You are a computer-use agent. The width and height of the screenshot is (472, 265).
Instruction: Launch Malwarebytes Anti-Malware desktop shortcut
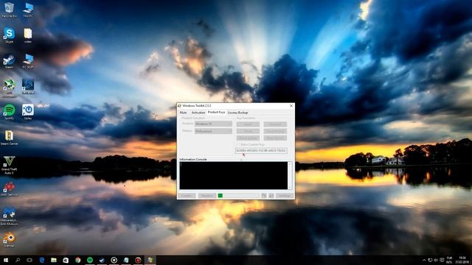click(x=9, y=216)
